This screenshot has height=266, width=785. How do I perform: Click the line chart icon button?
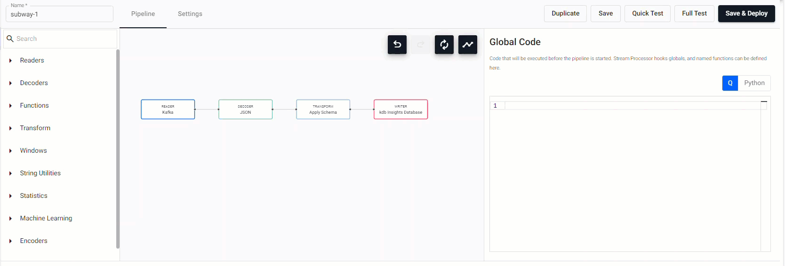coord(467,45)
